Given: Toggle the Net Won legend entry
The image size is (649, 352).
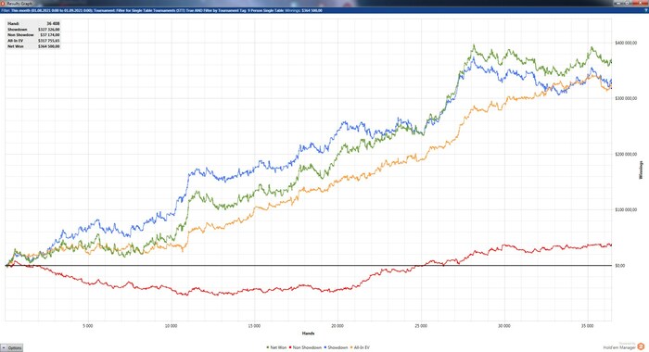Looking at the screenshot, I should (x=276, y=347).
